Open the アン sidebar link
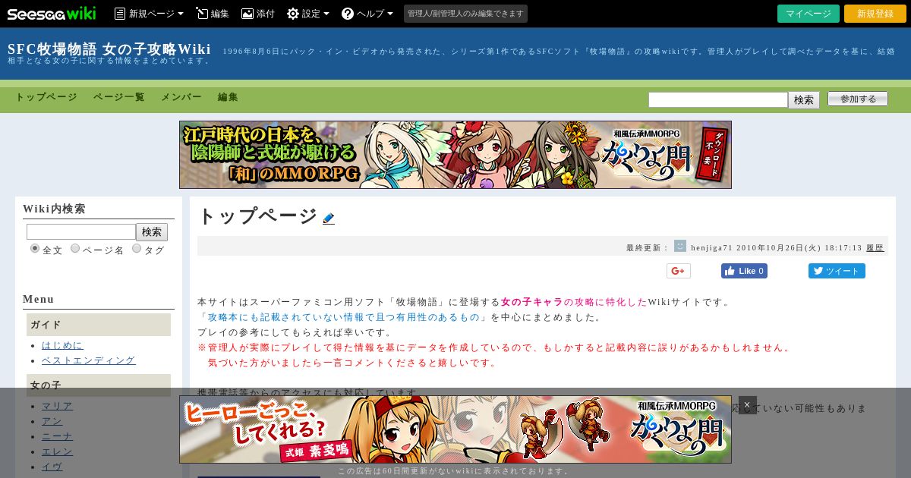This screenshot has width=911, height=478. (x=52, y=421)
